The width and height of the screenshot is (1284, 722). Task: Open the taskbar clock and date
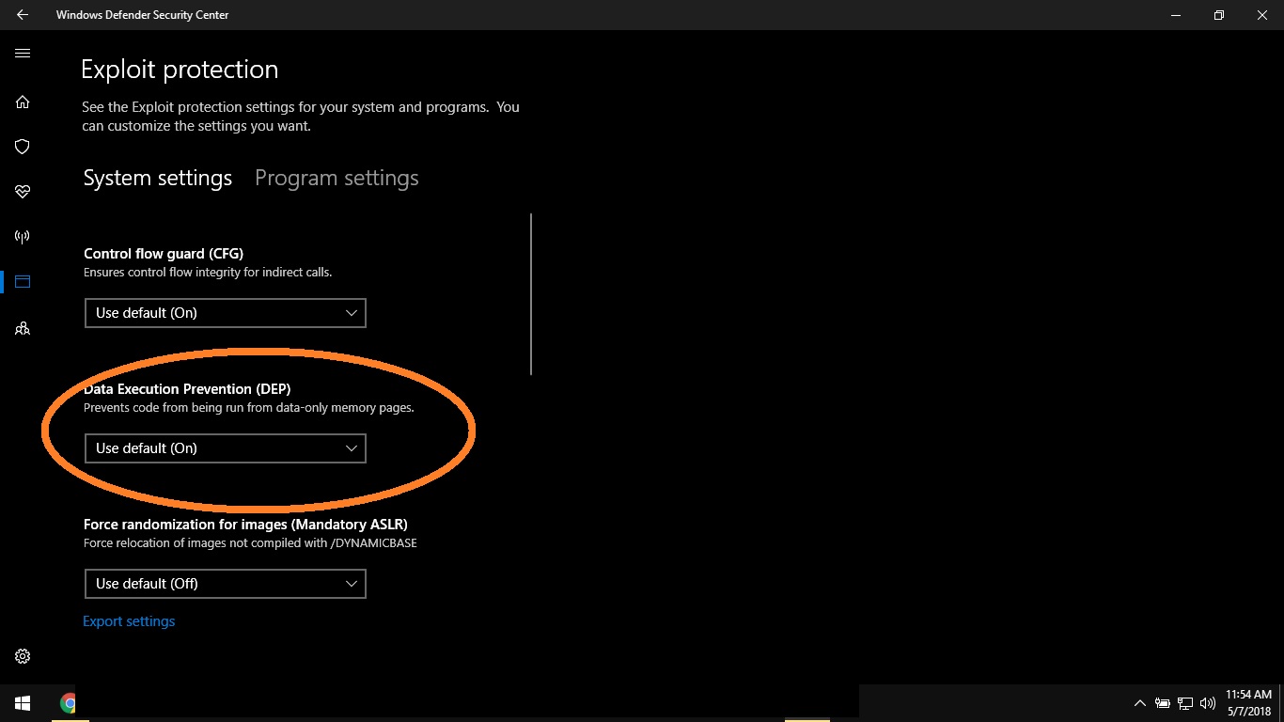click(x=1248, y=703)
